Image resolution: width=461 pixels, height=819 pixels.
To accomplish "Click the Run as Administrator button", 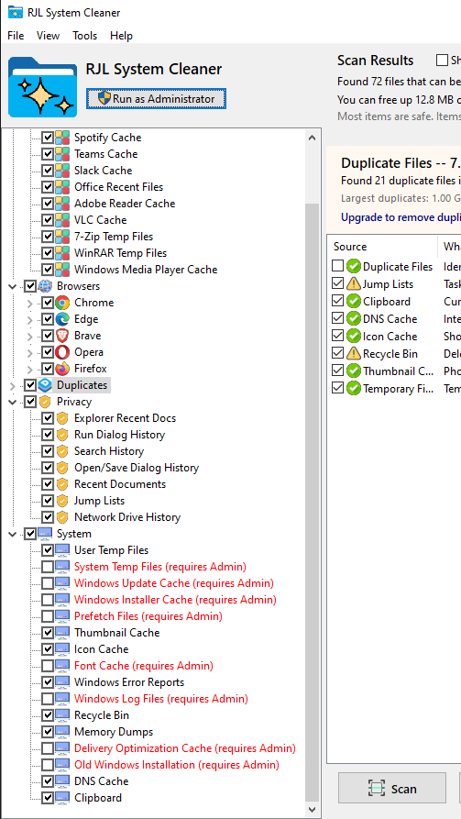I will pyautogui.click(x=156, y=99).
